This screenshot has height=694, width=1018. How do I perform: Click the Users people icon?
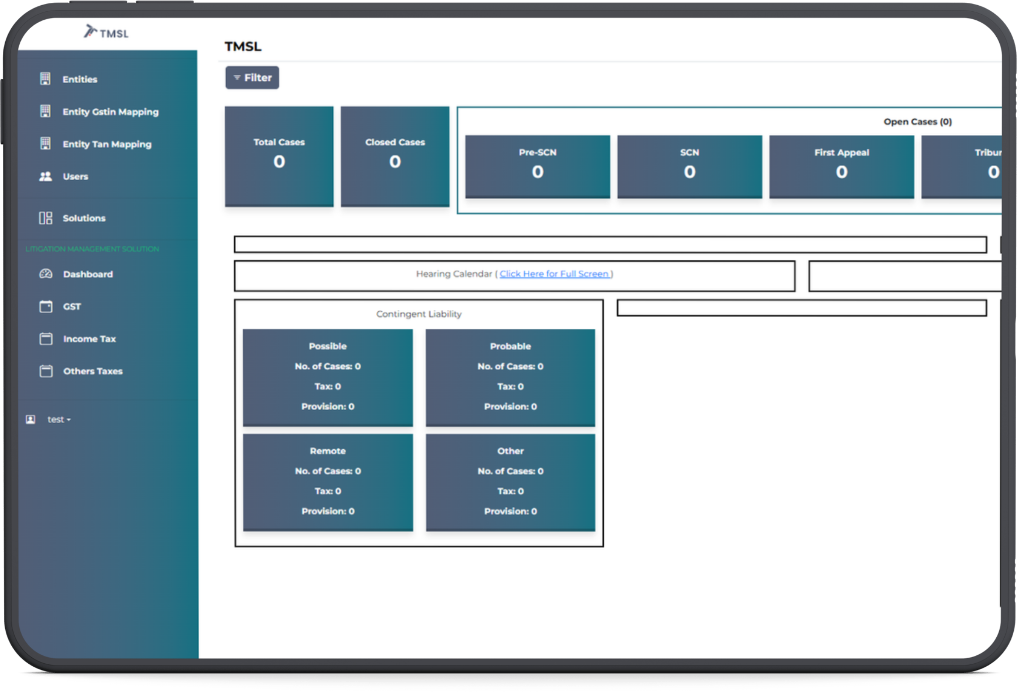click(45, 176)
